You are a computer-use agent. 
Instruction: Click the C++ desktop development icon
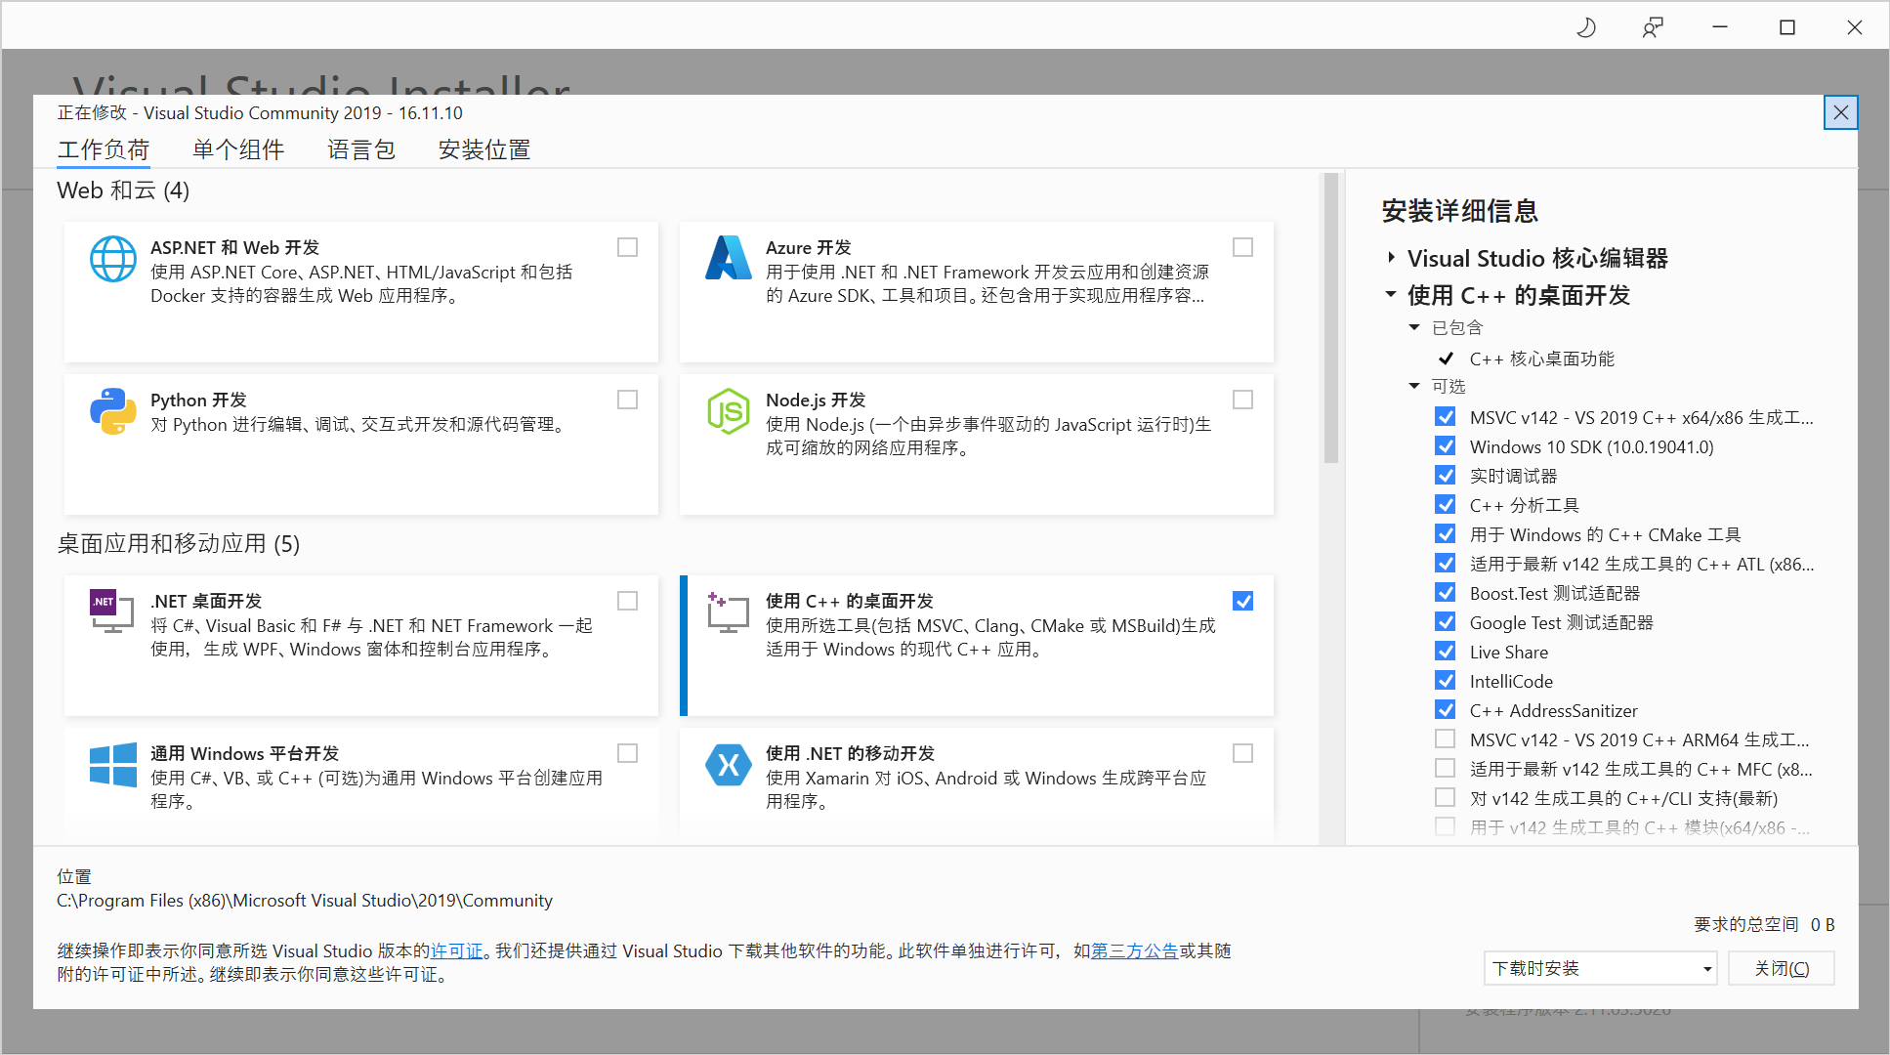pos(728,612)
